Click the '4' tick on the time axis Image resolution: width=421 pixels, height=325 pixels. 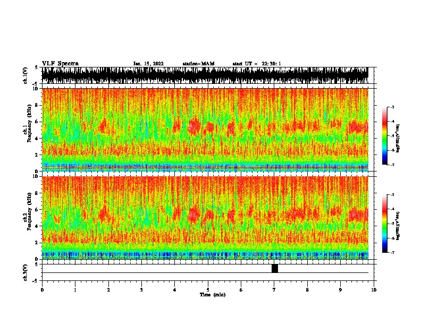(175, 290)
